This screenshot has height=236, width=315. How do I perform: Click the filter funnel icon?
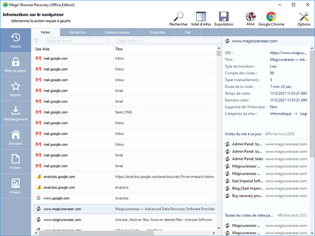click(37, 41)
